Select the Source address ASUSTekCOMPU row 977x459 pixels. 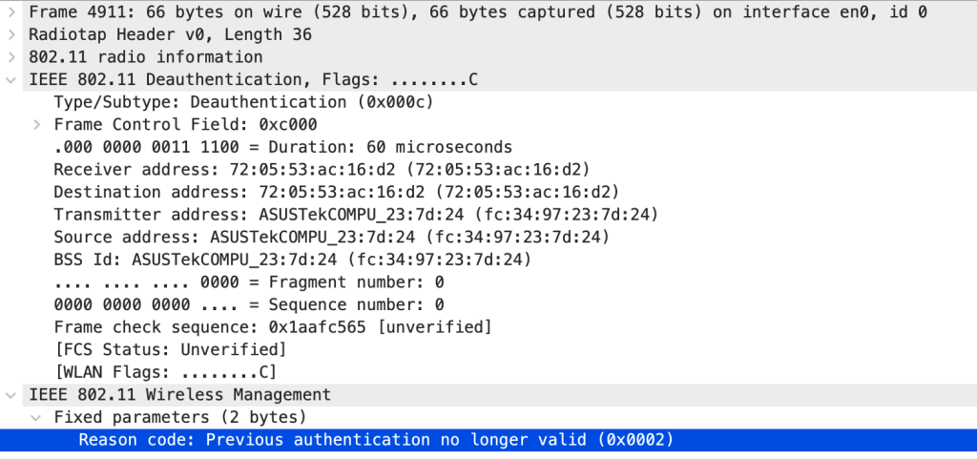[330, 238]
